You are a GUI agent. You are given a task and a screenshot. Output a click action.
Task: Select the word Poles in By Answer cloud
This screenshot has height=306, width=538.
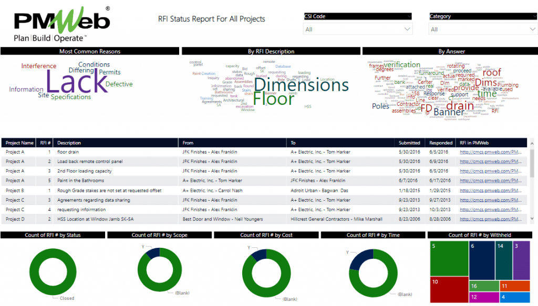[x=380, y=106]
